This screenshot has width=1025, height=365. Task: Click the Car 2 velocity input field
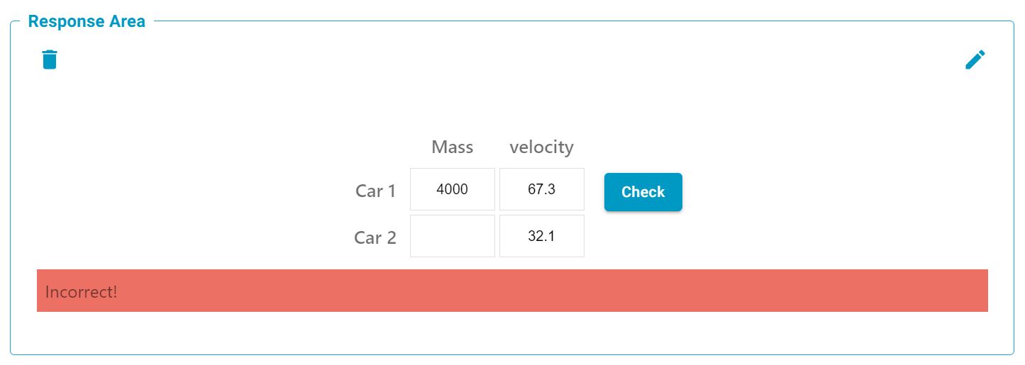(542, 236)
